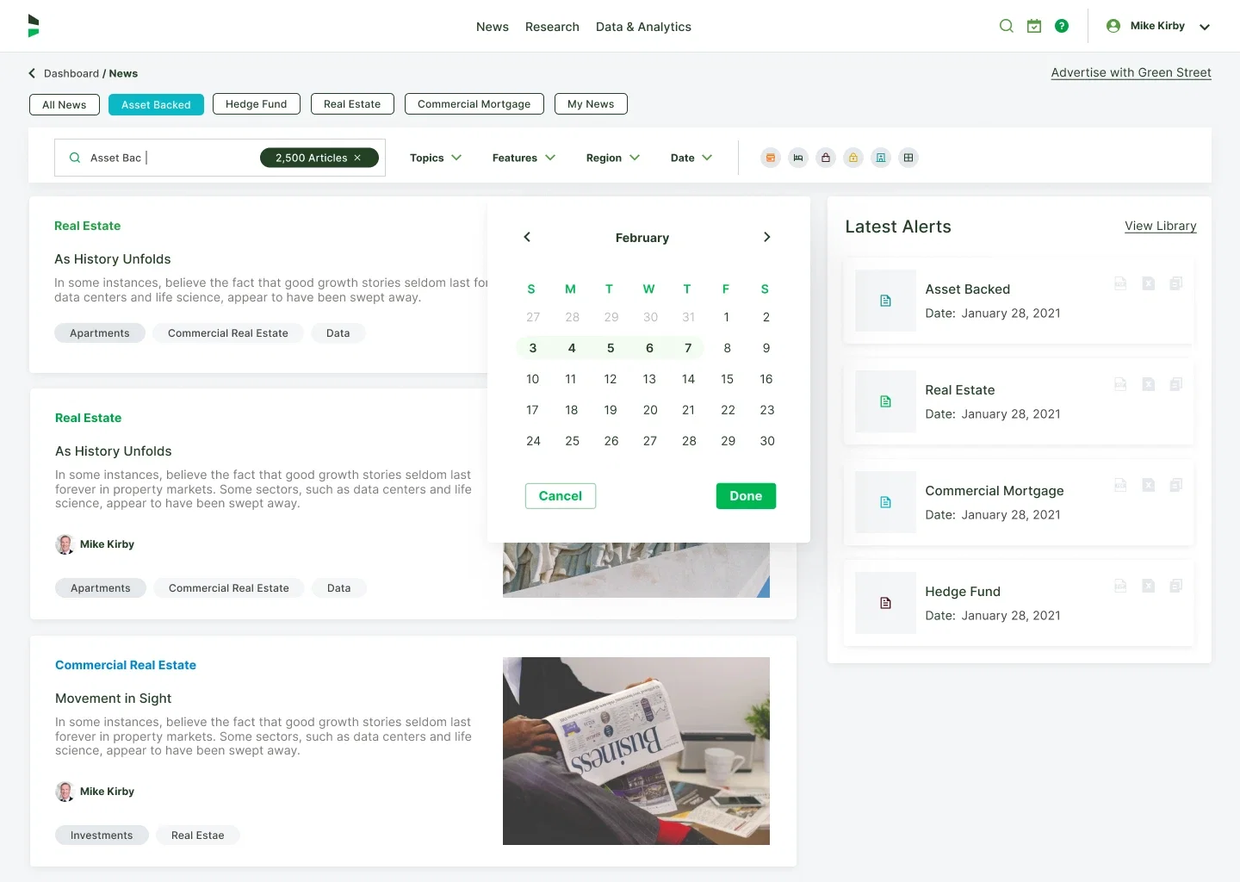The width and height of the screenshot is (1240, 882).
Task: Select the grid sector filter icon
Action: (908, 158)
